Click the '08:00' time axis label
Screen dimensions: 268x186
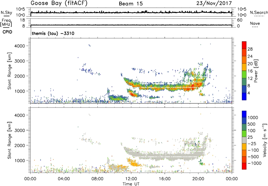tap(97, 179)
